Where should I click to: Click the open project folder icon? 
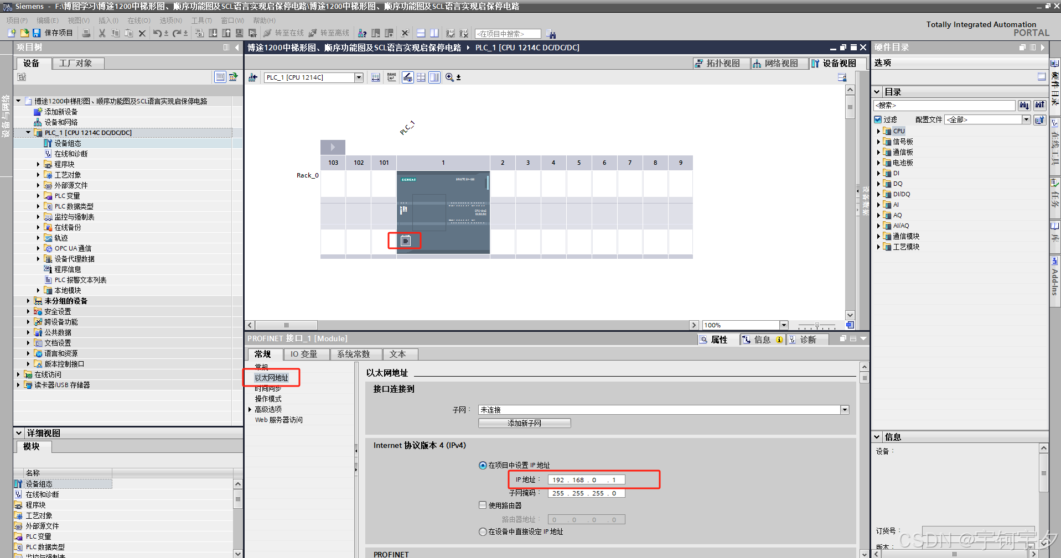point(24,33)
